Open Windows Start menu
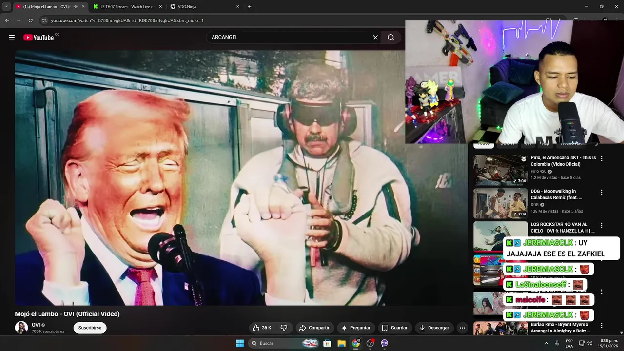The image size is (624, 351). coord(240,343)
